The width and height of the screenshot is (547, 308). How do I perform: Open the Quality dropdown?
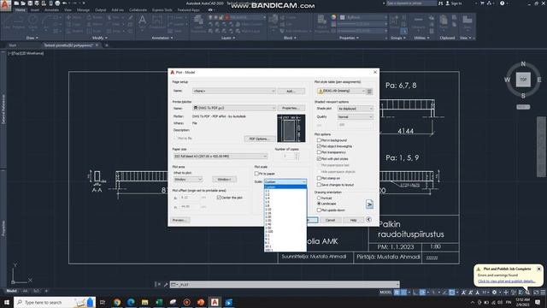coord(356,117)
